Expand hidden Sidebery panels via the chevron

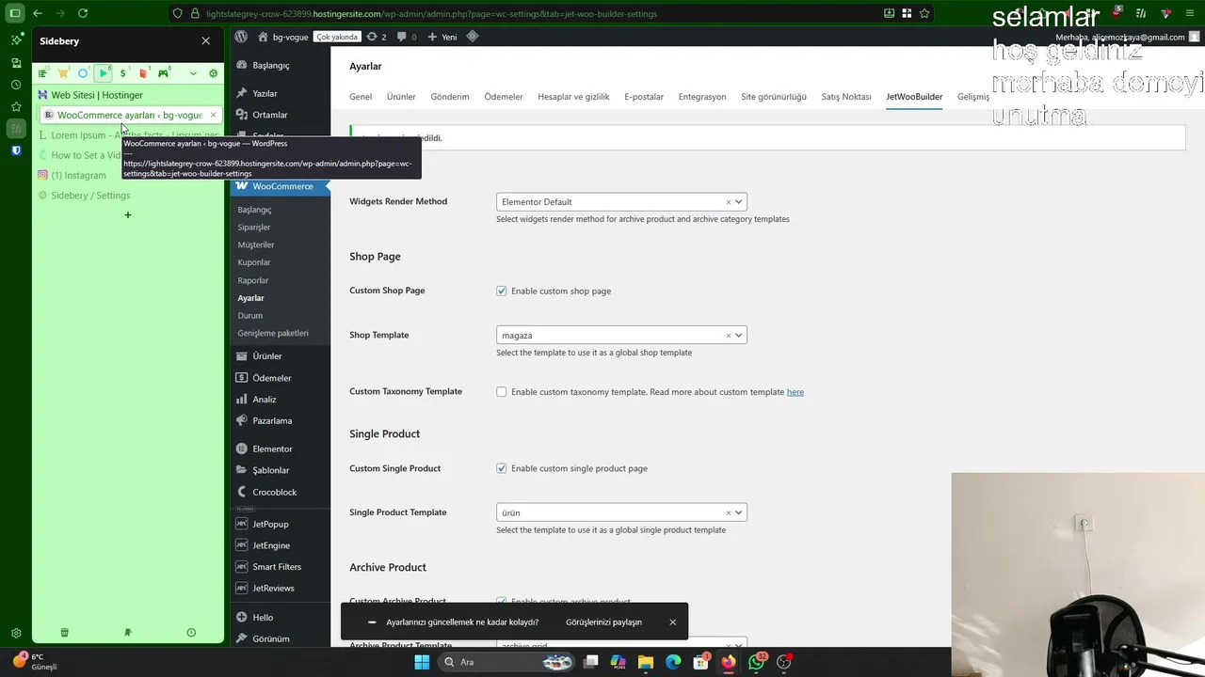[193, 73]
